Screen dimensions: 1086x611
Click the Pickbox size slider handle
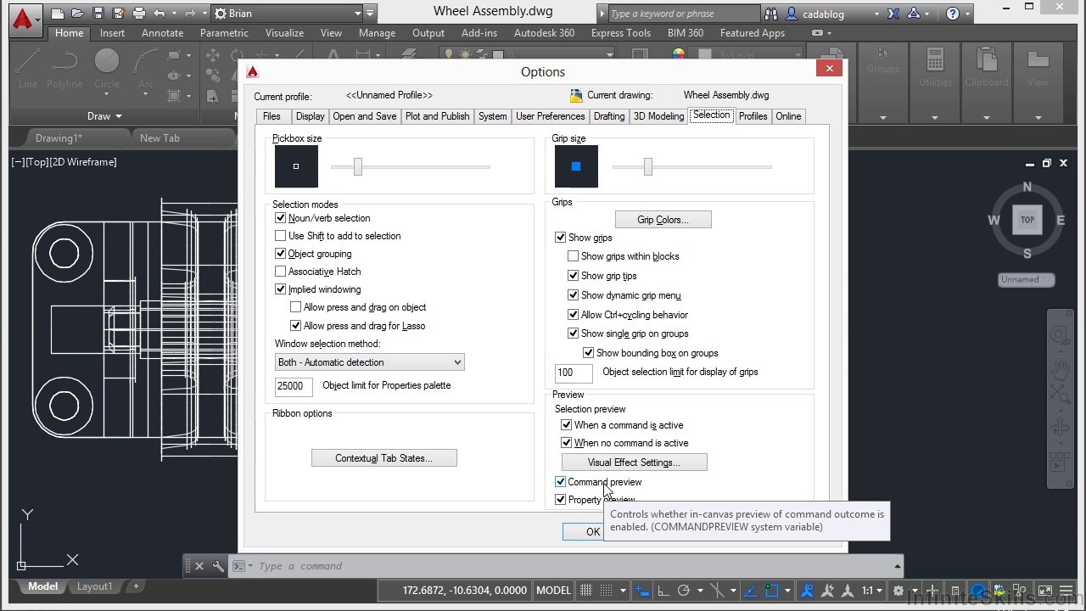tap(358, 167)
